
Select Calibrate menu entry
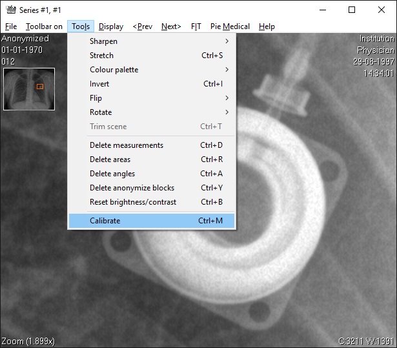pos(152,221)
